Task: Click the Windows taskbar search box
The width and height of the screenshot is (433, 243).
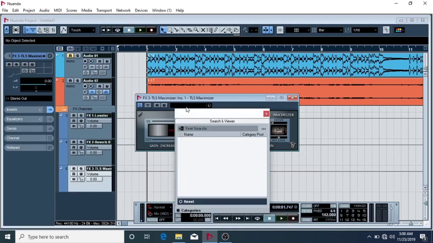Action: [71, 237]
